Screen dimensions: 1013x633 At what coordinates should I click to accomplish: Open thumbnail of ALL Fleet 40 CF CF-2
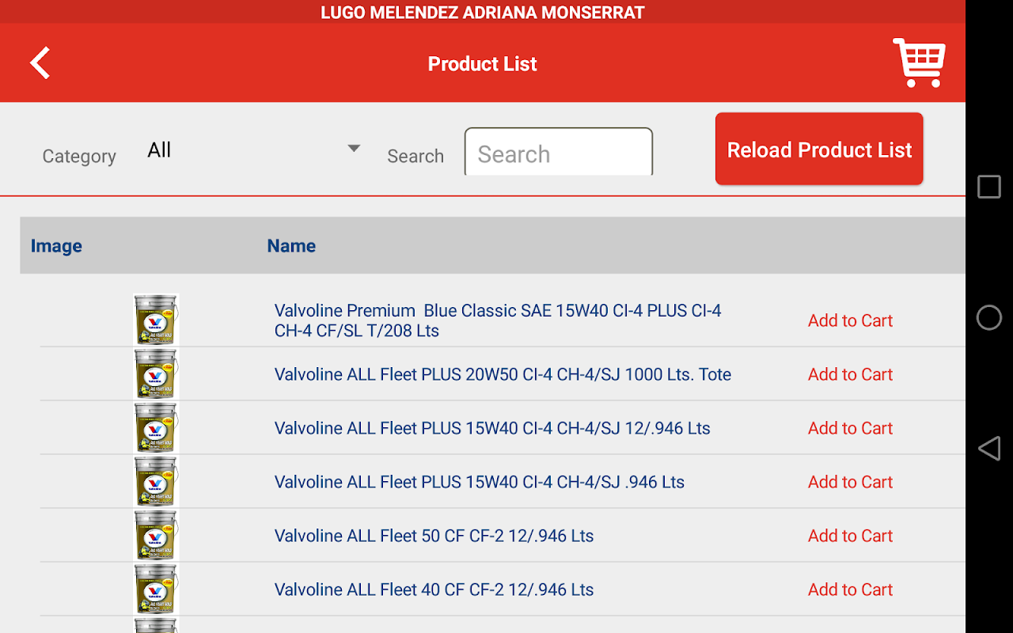156,589
